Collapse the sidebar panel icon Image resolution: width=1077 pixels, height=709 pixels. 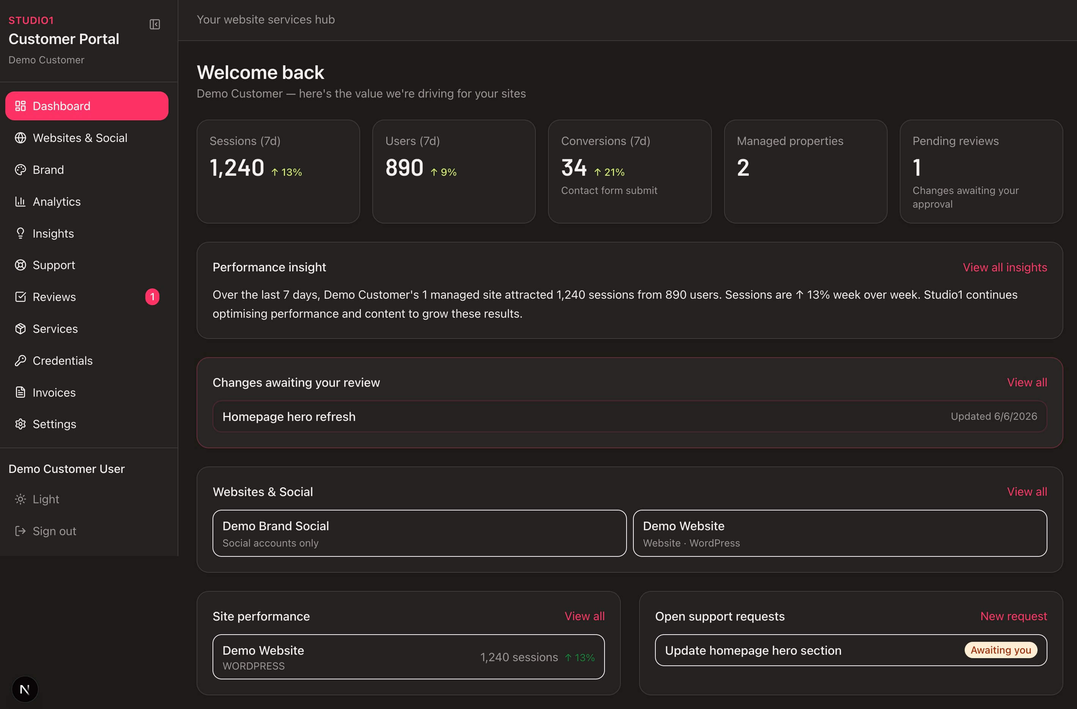click(x=155, y=24)
